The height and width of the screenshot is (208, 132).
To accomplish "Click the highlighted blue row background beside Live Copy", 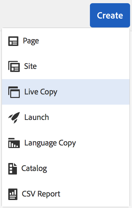I will [x=93, y=92].
